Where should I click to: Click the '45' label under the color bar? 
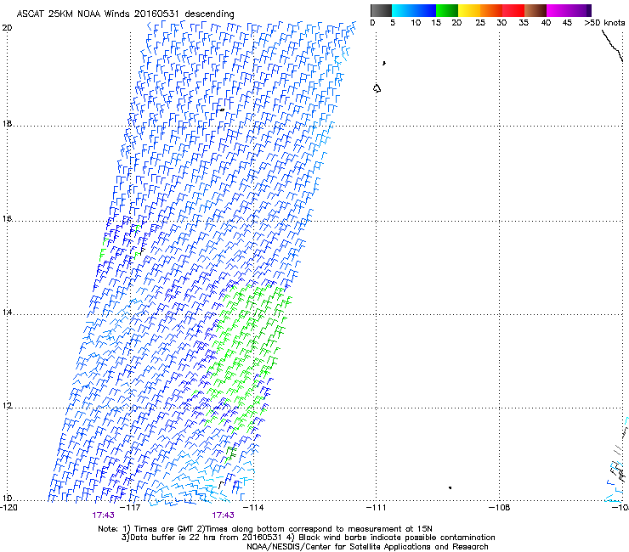(x=567, y=22)
